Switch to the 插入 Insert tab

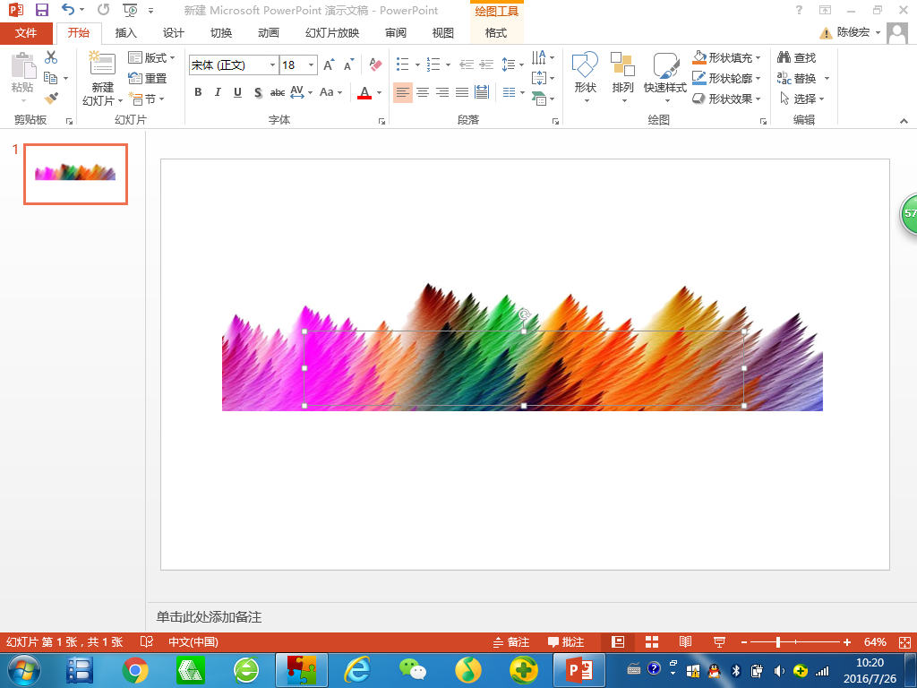coord(125,33)
